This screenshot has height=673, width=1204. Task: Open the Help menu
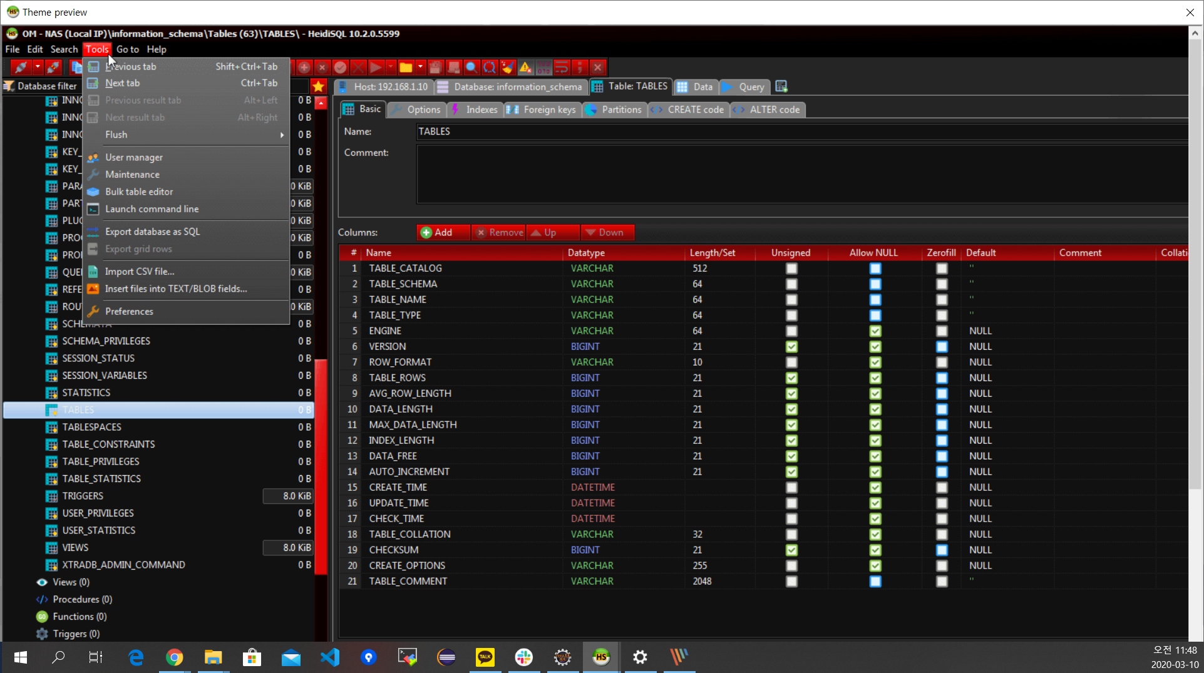pos(157,49)
